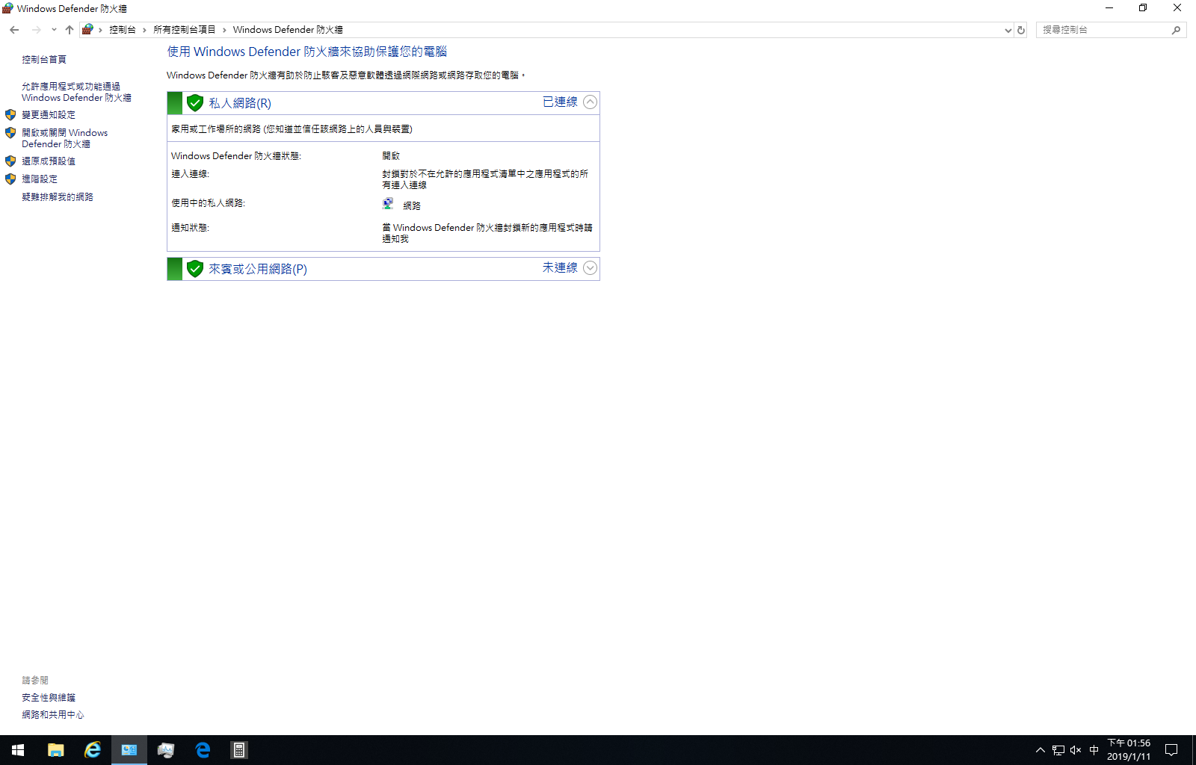This screenshot has width=1196, height=765.
Task: Open 還原成預設值 link
Action: point(49,161)
